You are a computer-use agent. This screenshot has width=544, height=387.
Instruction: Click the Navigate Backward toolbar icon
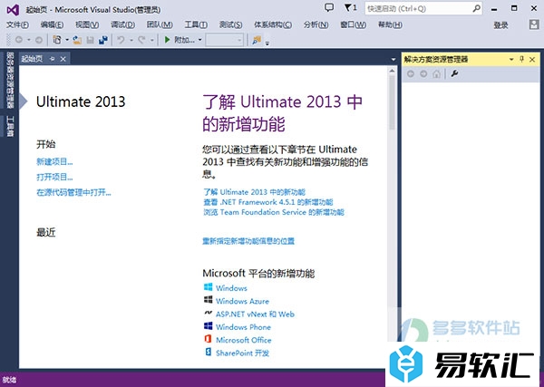point(19,40)
